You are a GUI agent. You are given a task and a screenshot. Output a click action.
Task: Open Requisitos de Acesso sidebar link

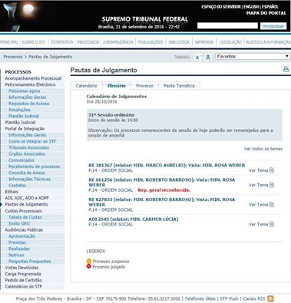tap(29, 104)
